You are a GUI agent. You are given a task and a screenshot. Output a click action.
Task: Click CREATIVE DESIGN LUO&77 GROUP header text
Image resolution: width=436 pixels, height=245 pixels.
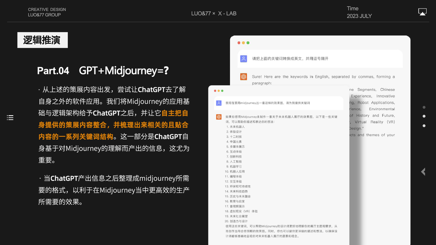(x=47, y=12)
